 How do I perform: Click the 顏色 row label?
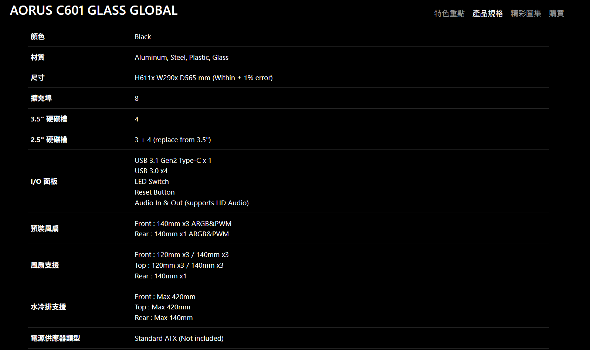tap(38, 37)
